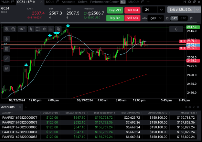202x142 pixels.
Task: Switch order duration to GTC
Action: (x=183, y=18)
